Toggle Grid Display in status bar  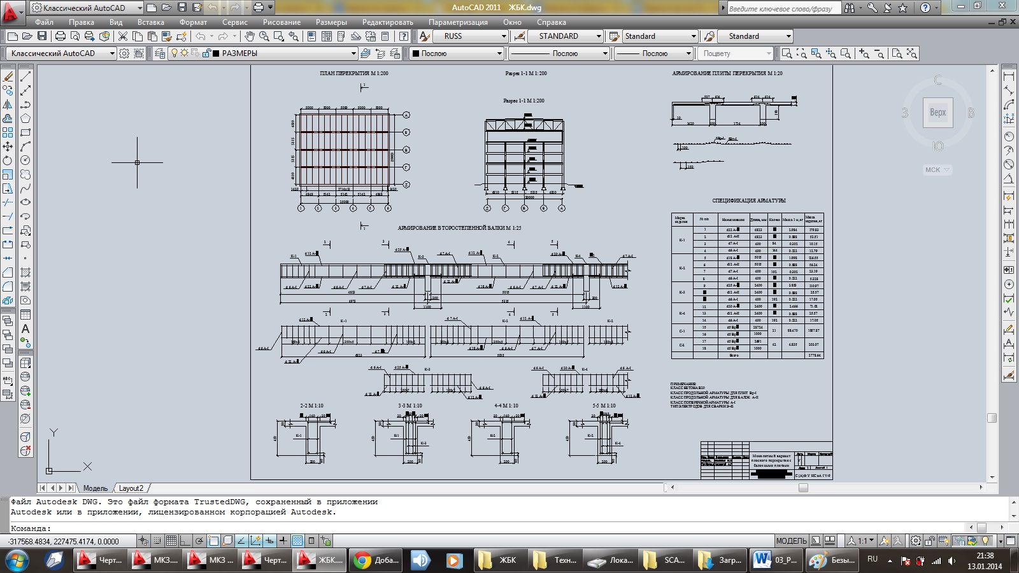coord(171,541)
